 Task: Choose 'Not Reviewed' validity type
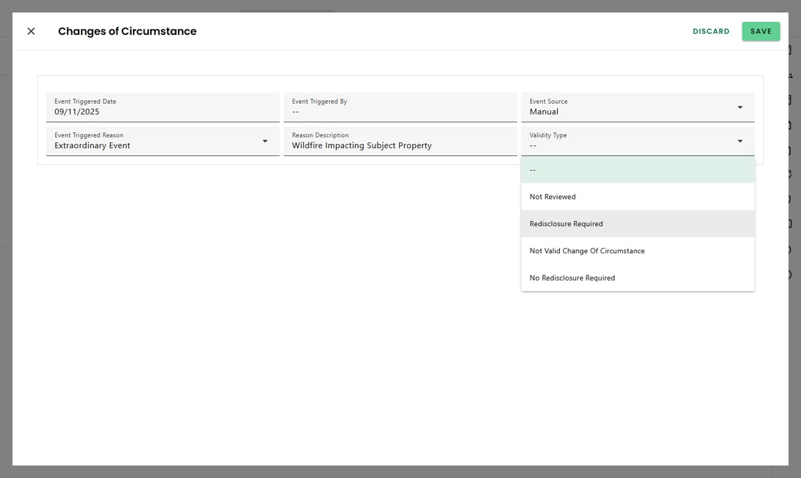pos(553,197)
